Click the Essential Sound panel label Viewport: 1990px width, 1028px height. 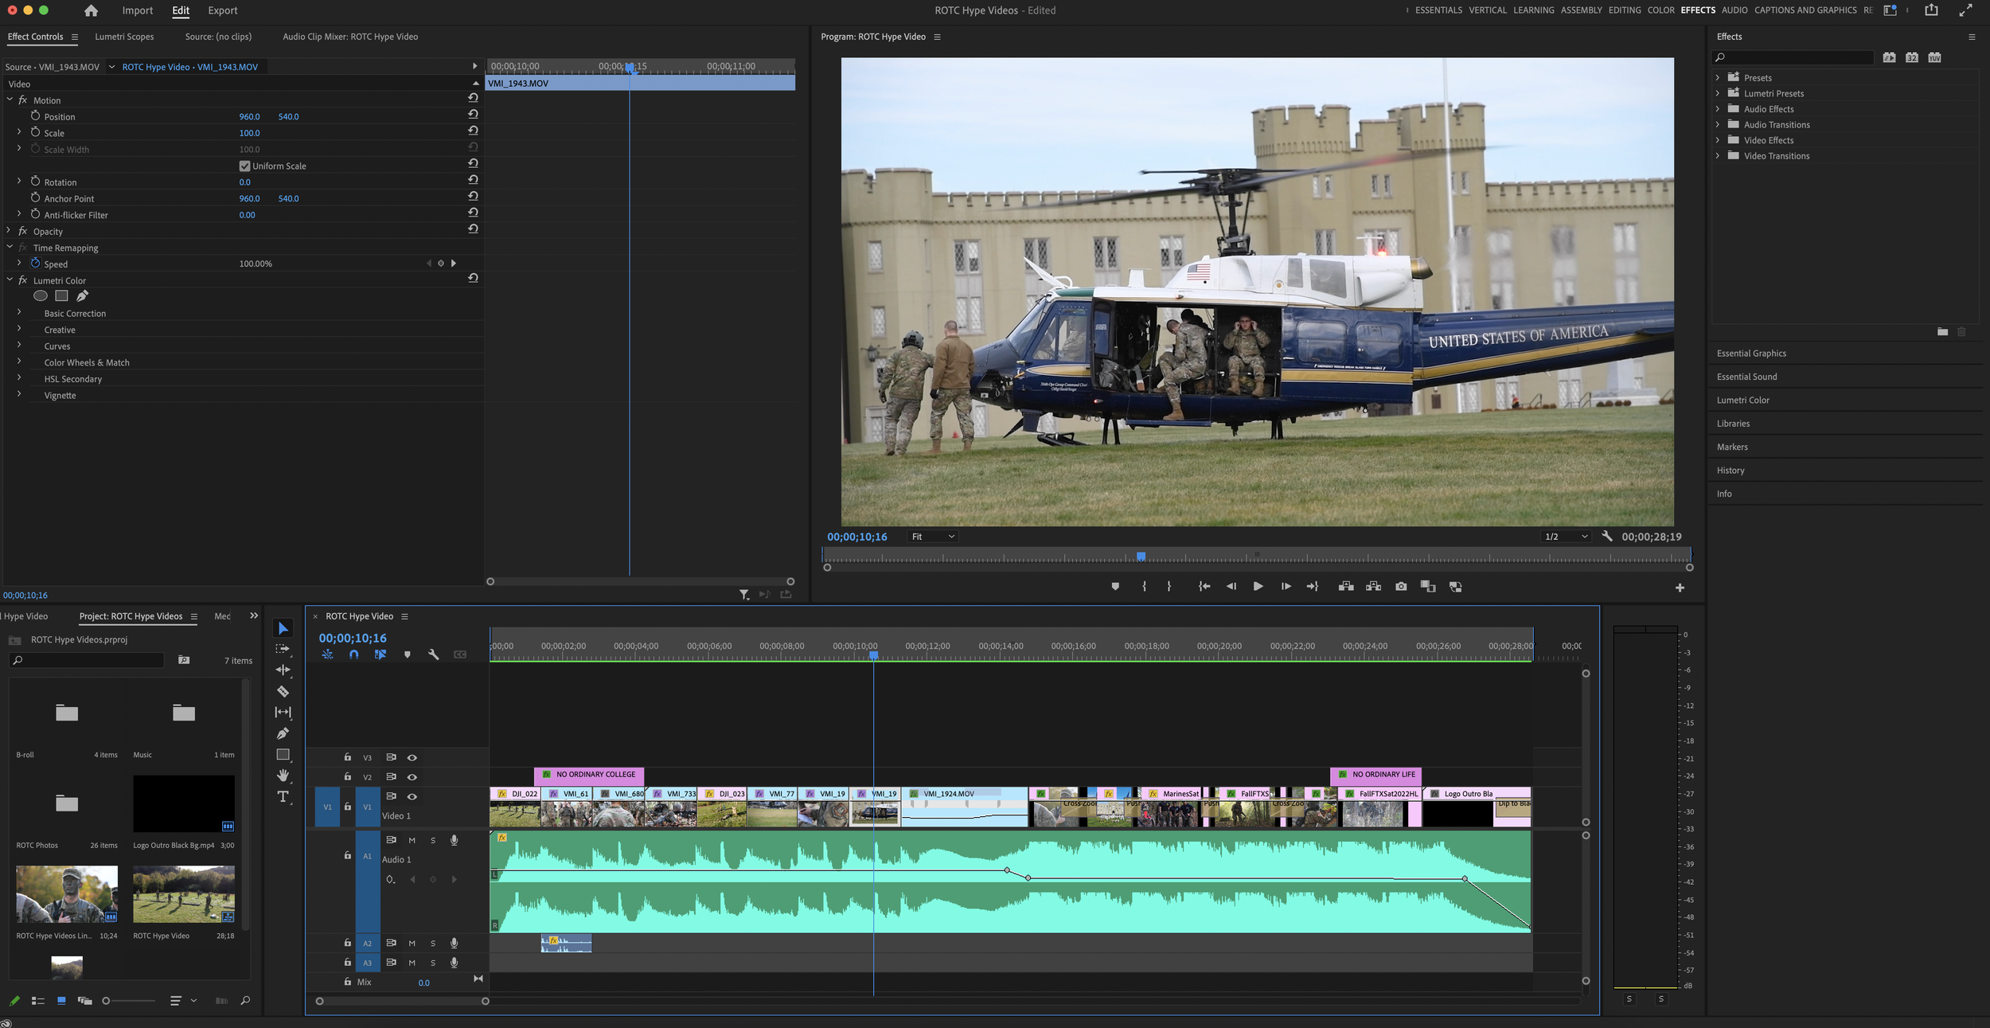(1746, 376)
